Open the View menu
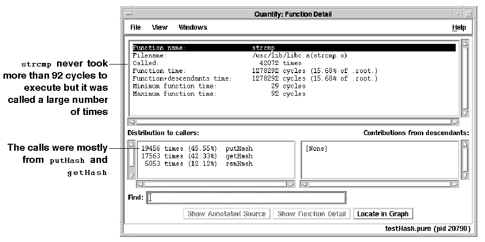The width and height of the screenshot is (485, 242). [x=160, y=27]
